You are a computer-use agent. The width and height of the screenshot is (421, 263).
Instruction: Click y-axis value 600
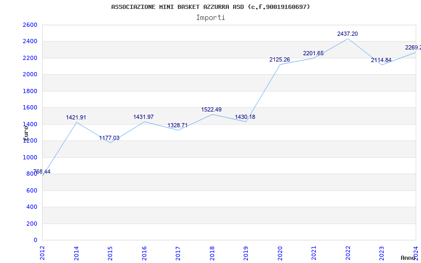[32, 190]
